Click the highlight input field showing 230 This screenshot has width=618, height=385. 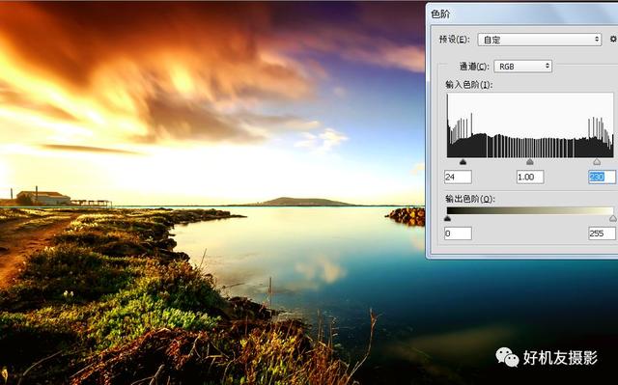tap(602, 178)
